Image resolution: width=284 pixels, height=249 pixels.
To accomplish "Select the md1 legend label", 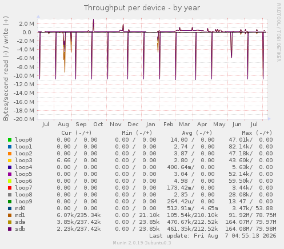I will click(20, 215).
